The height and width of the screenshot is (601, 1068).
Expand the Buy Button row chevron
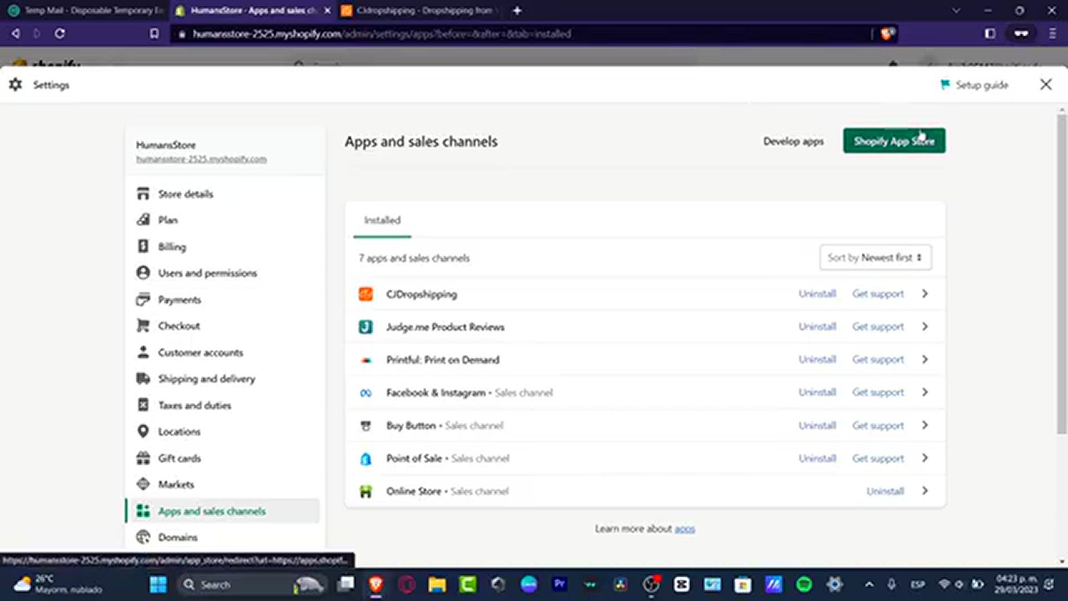point(924,425)
